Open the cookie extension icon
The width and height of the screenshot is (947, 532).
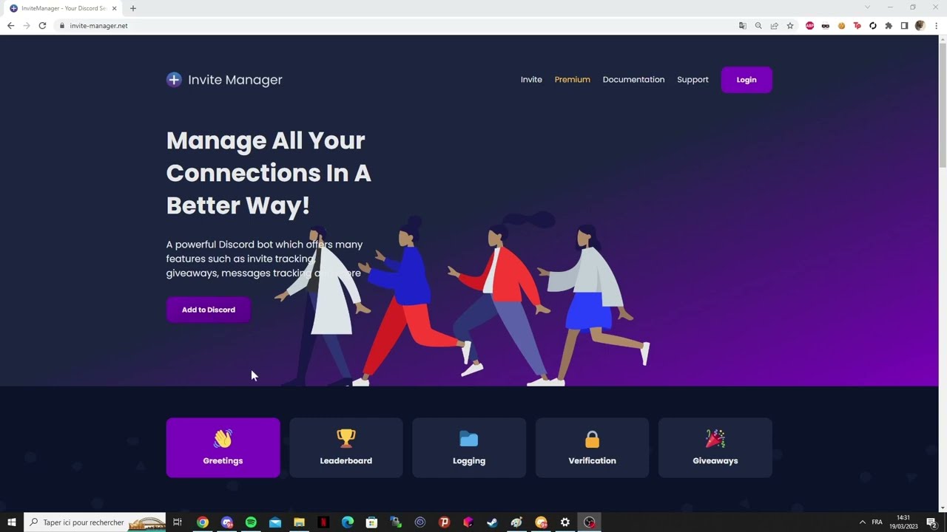tap(841, 26)
